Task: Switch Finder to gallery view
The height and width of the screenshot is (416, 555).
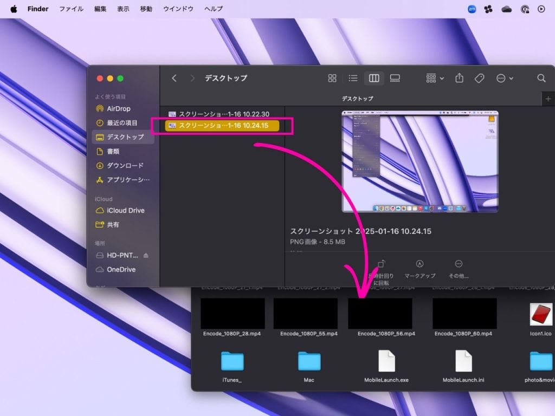Action: (x=395, y=78)
